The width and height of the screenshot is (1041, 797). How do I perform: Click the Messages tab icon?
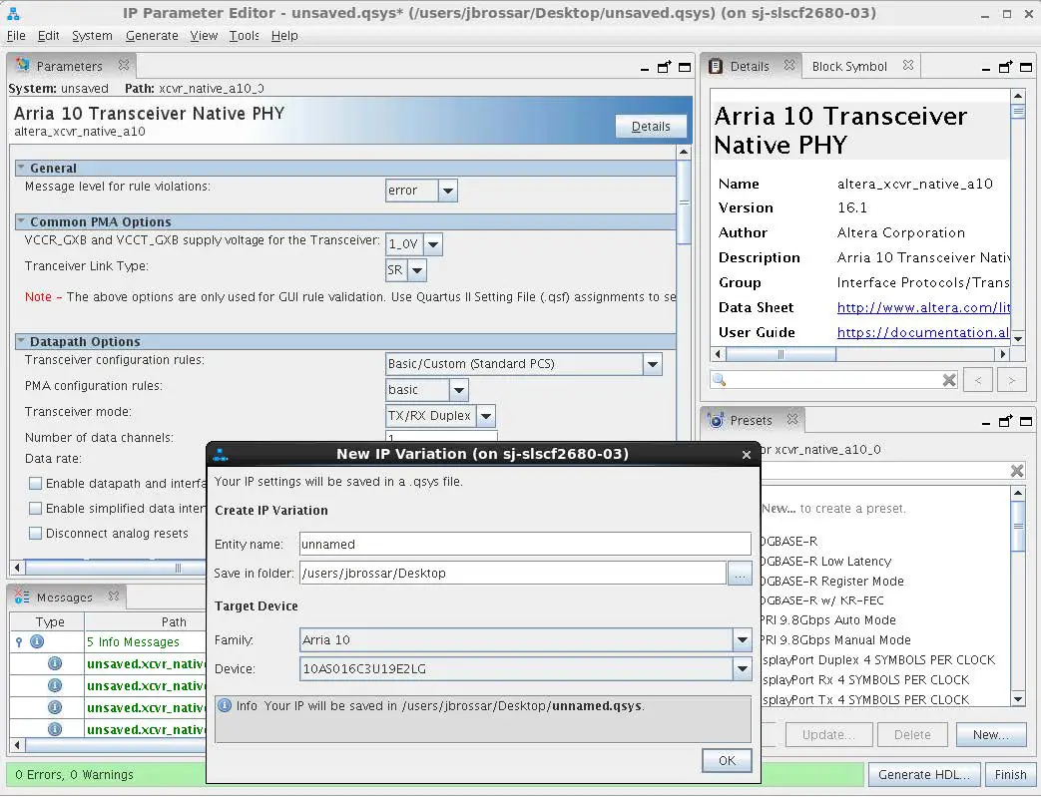22,597
